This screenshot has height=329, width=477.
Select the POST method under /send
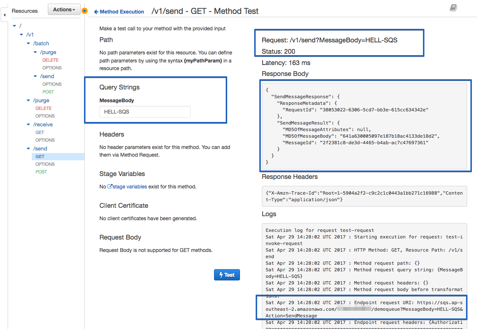(x=41, y=172)
